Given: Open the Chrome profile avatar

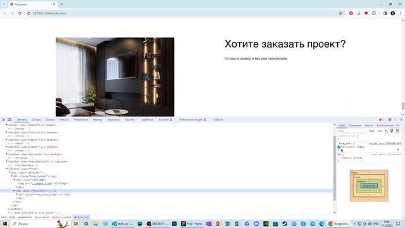Looking at the screenshot, I should (x=392, y=13).
